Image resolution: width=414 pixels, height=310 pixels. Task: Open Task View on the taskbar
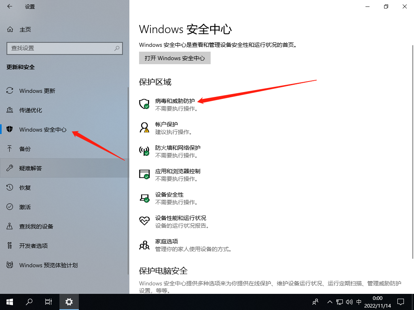[x=49, y=302]
